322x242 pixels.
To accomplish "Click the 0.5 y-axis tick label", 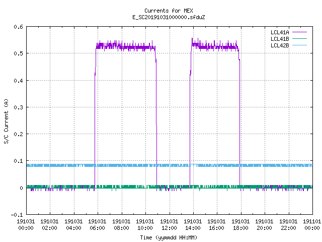I will [18, 53].
